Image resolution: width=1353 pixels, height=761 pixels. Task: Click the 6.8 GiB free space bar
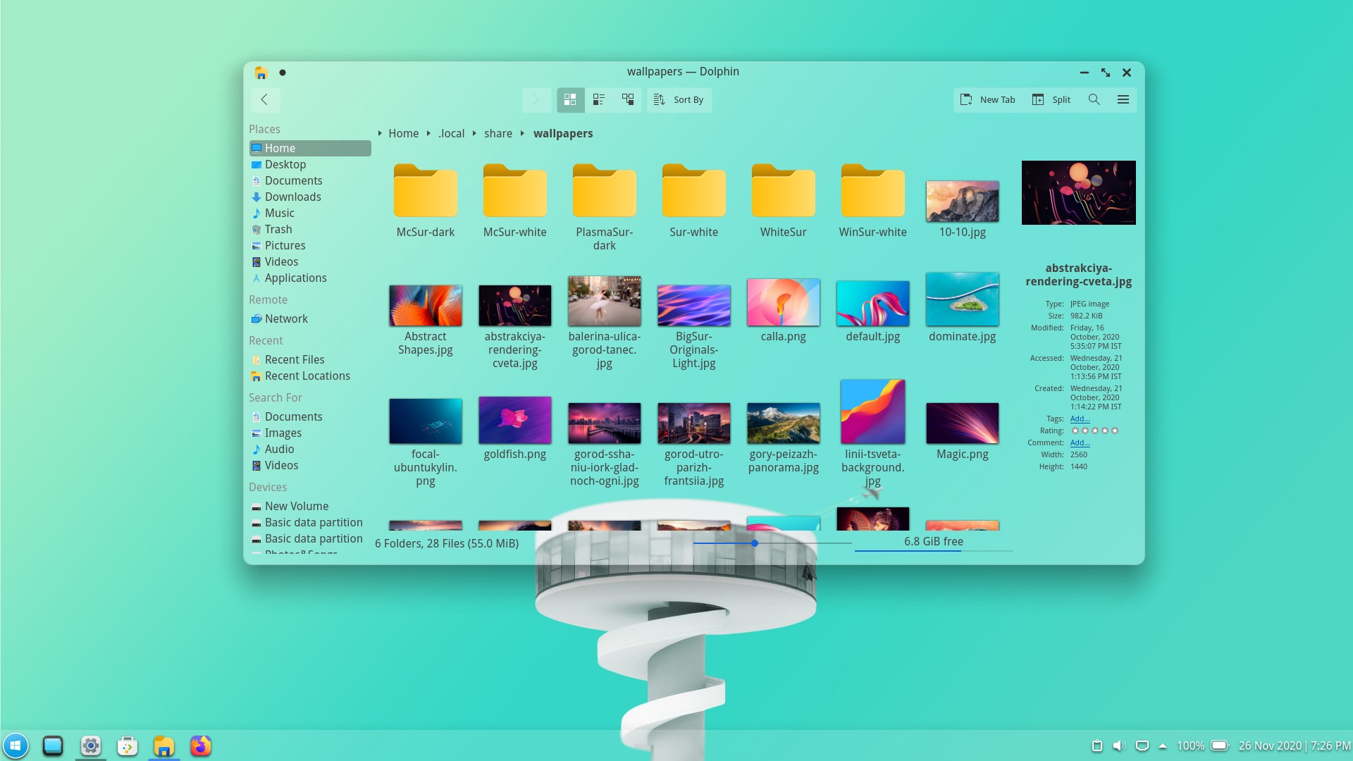934,543
